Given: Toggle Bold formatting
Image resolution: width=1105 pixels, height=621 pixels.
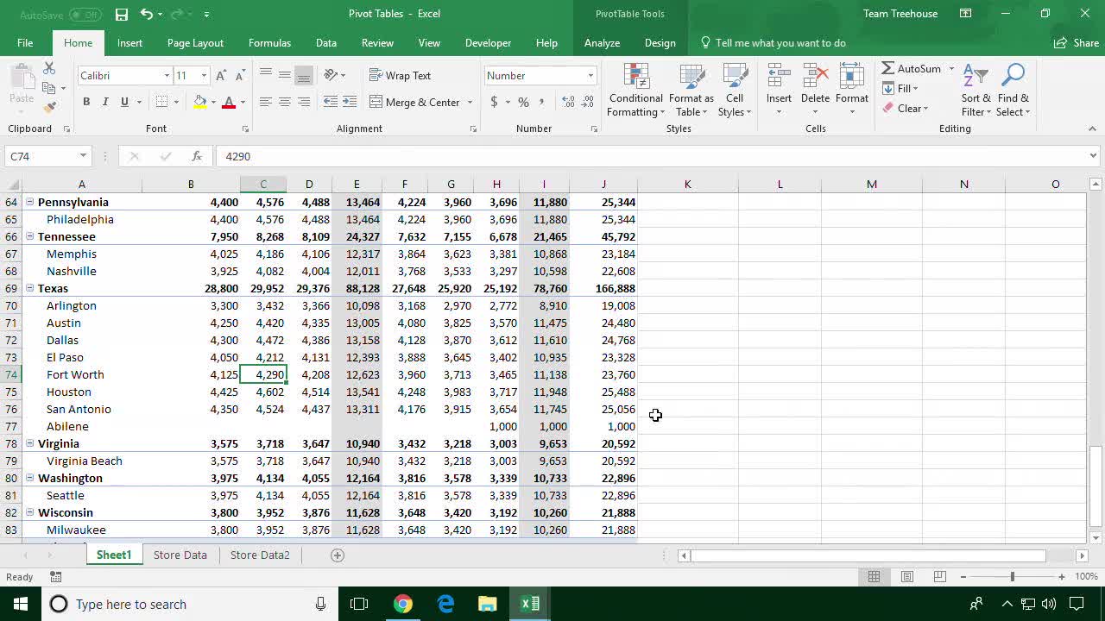Looking at the screenshot, I should [x=86, y=102].
